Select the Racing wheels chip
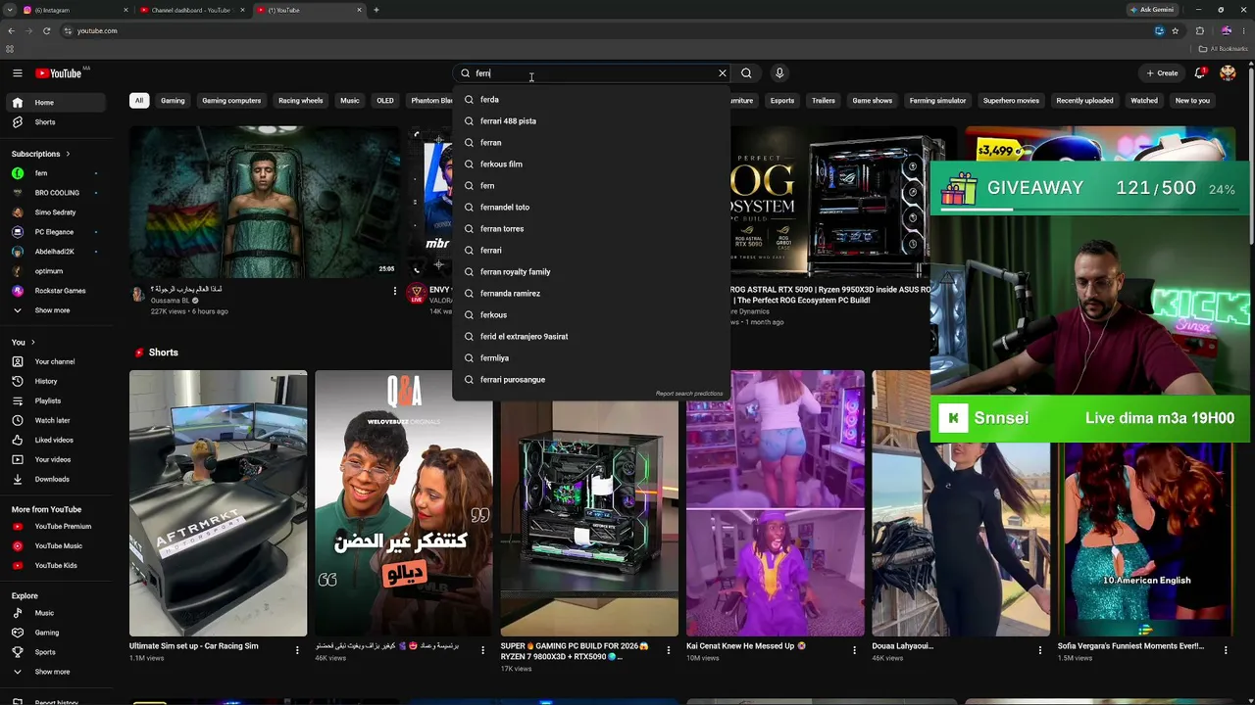1255x705 pixels. tap(300, 100)
